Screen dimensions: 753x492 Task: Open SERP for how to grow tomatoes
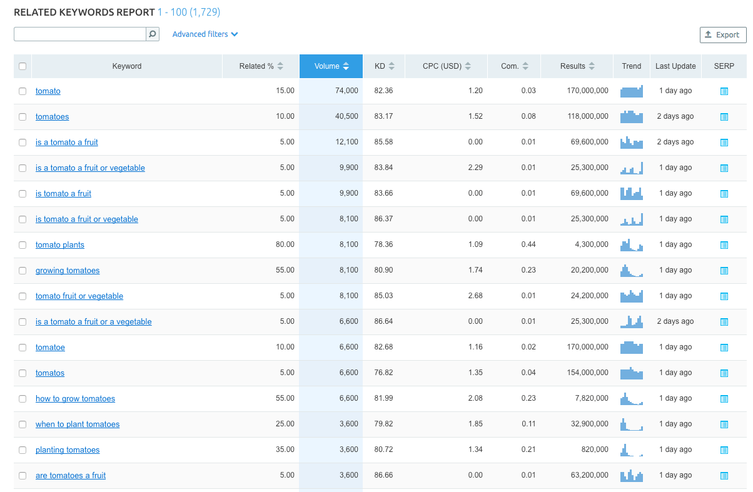tap(724, 398)
